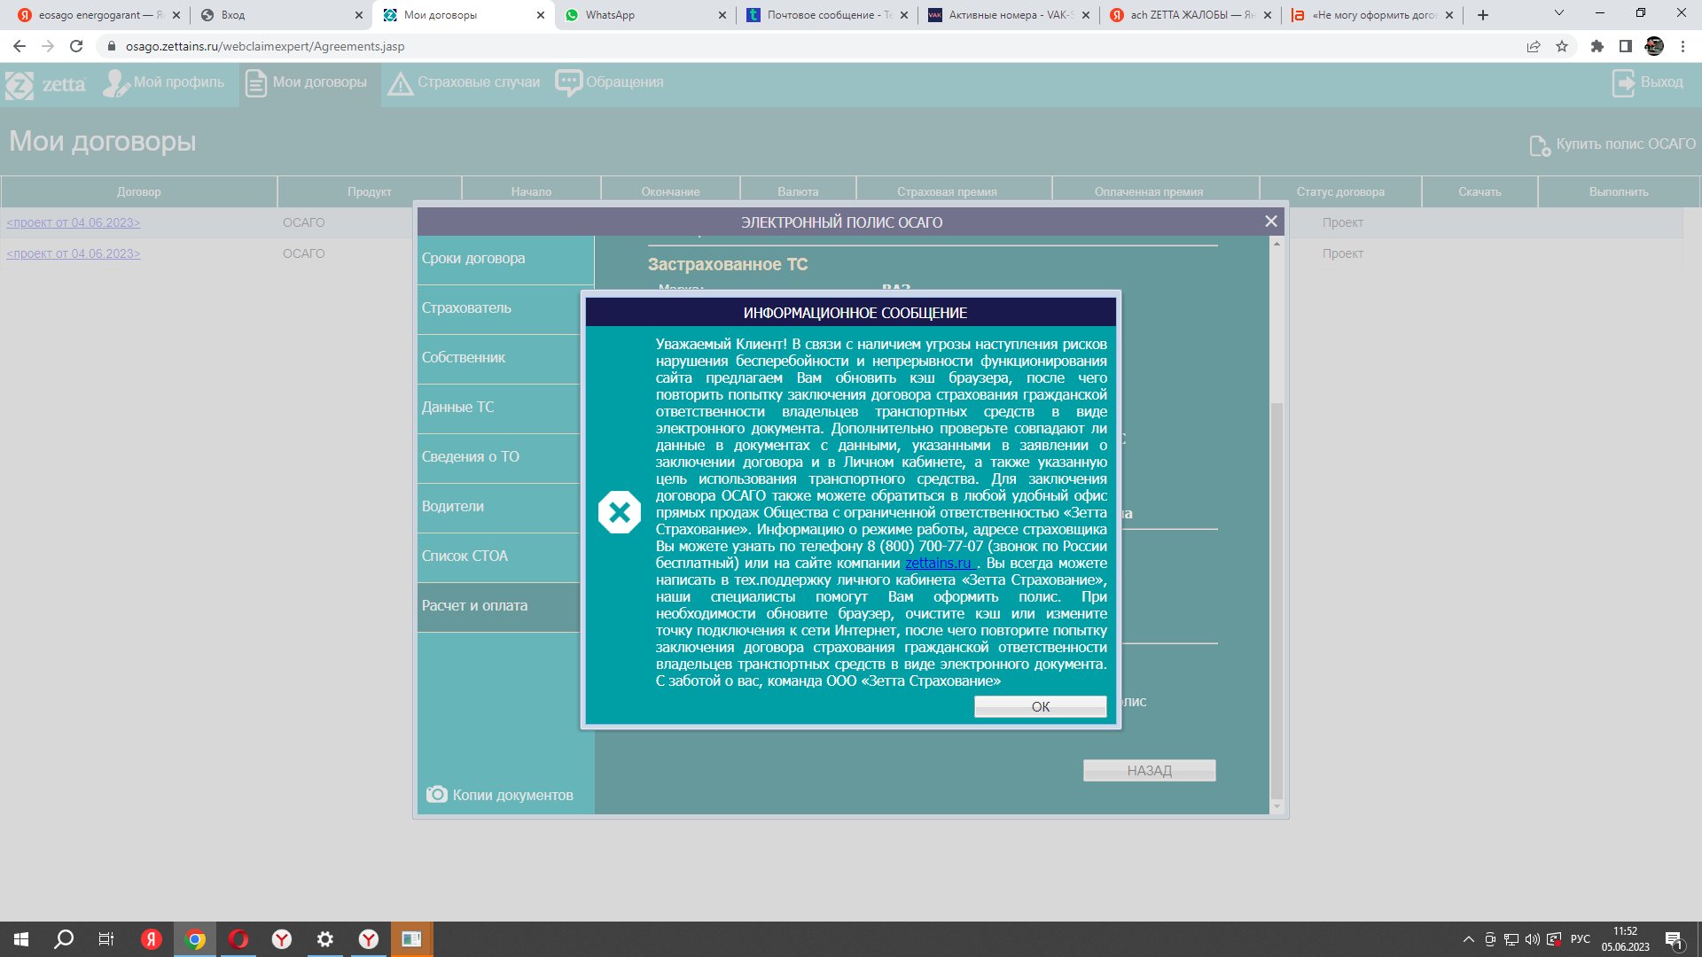Screen dimensions: 1702x957
Task: Open Opera from taskbar
Action: 238,939
